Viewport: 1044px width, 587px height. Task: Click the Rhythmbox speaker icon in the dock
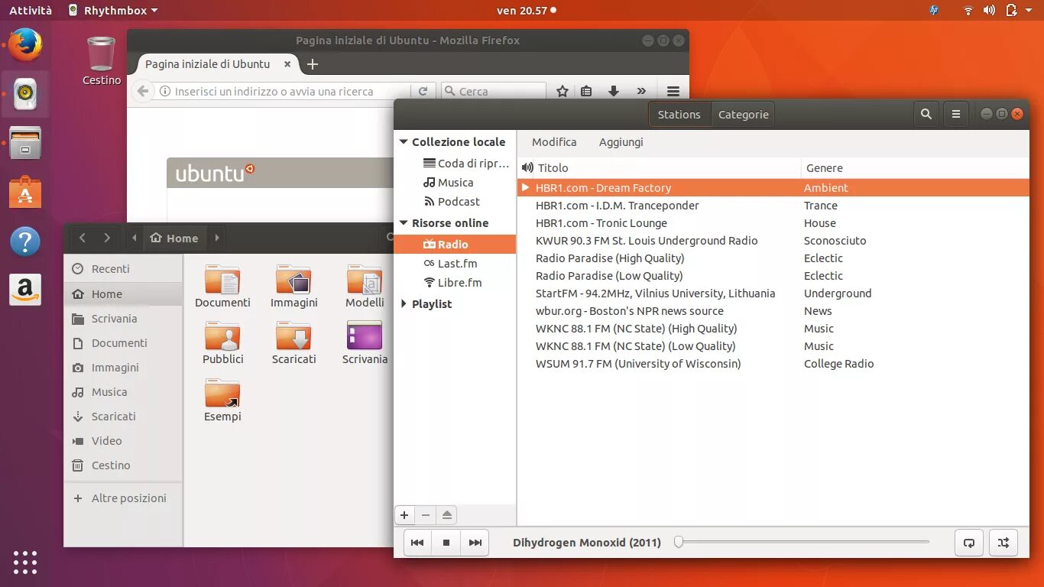click(x=25, y=93)
